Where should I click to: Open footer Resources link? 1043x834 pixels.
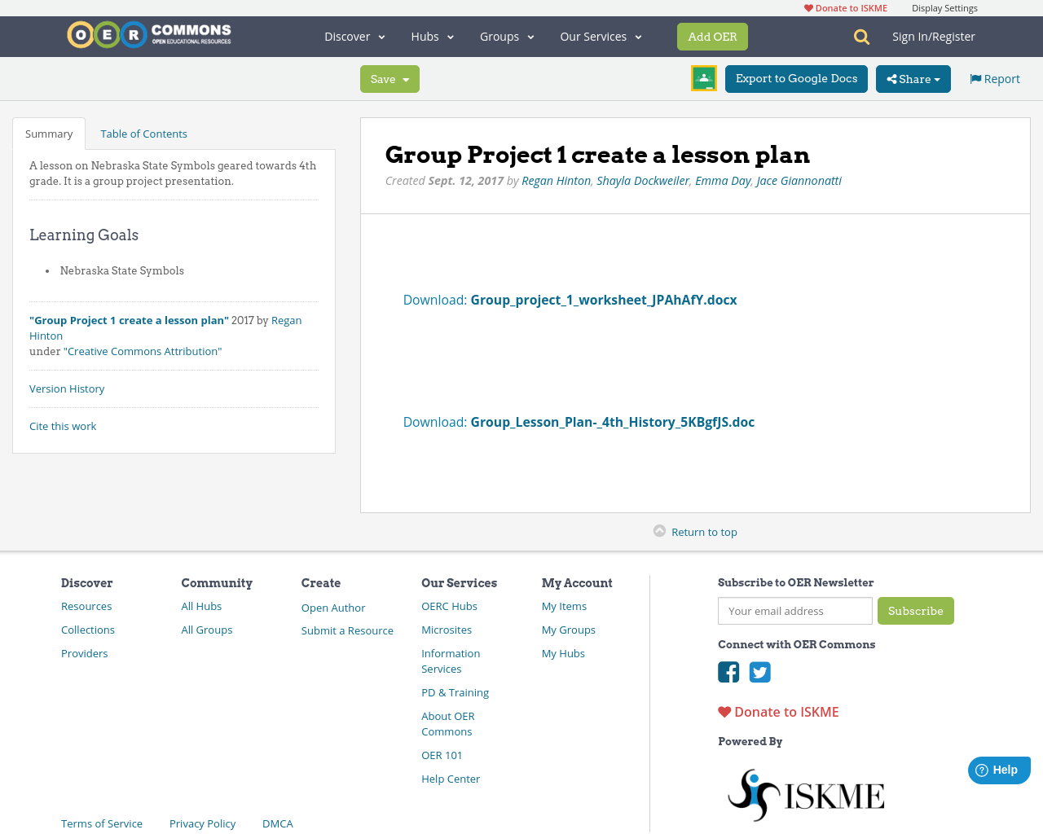coord(86,606)
